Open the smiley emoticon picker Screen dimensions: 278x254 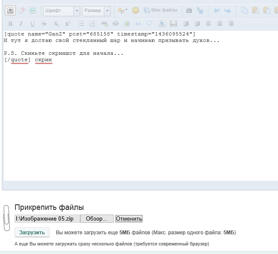point(135,10)
